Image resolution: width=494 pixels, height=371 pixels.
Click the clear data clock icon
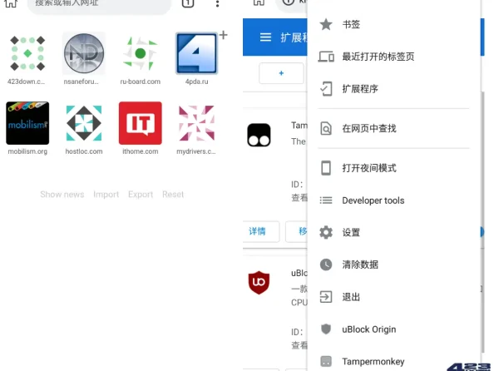tap(326, 265)
